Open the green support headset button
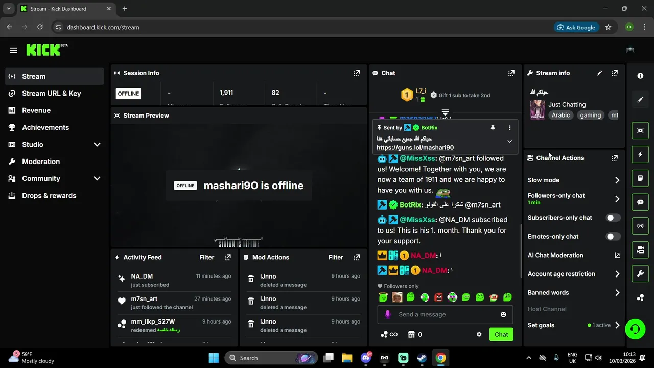Viewport: 654px width, 368px height. tap(635, 329)
